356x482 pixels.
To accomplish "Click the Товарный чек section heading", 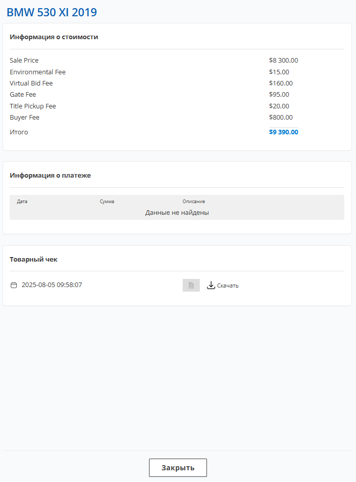I will (34, 260).
